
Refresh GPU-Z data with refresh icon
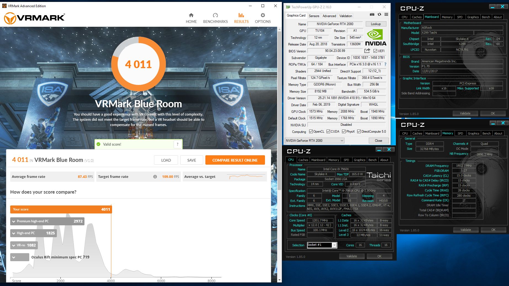pyautogui.click(x=379, y=14)
